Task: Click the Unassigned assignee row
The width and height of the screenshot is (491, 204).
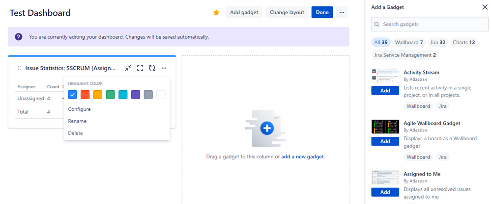Action: [x=30, y=99]
